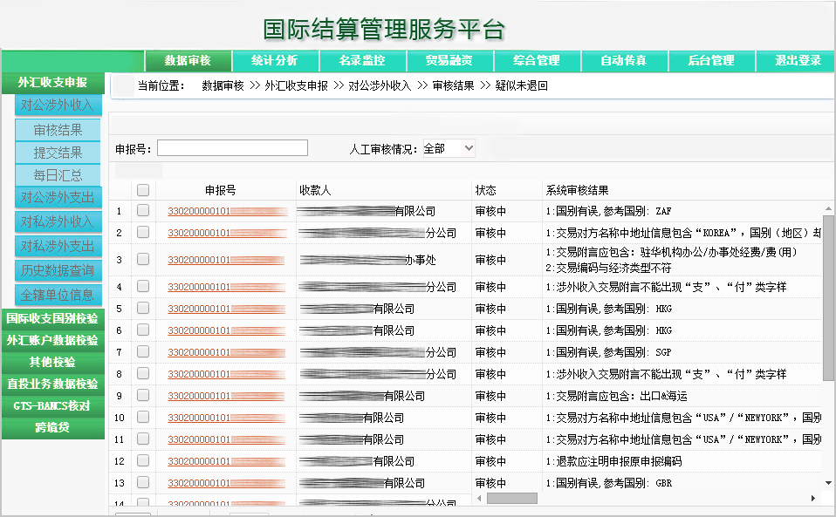Open the GTS-BANCS核对 sidebar section

52,405
